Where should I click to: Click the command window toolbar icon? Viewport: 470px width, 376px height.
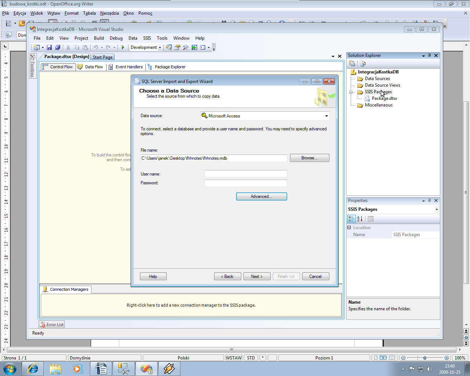point(203,47)
